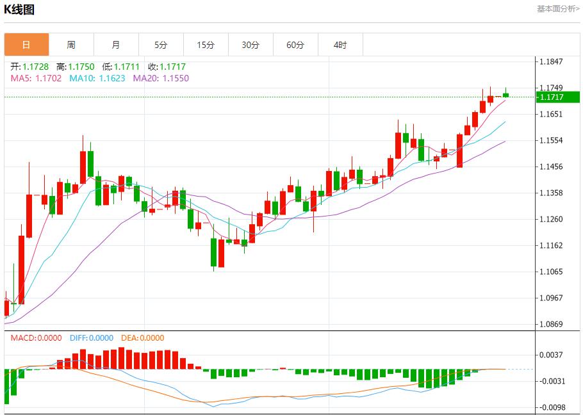Click the green 1.1717 current price tag
This screenshot has width=583, height=415.
pyautogui.click(x=557, y=97)
